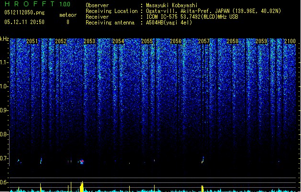Click the meteor echo streak near 2057
301x192 pixels.
click(203, 160)
